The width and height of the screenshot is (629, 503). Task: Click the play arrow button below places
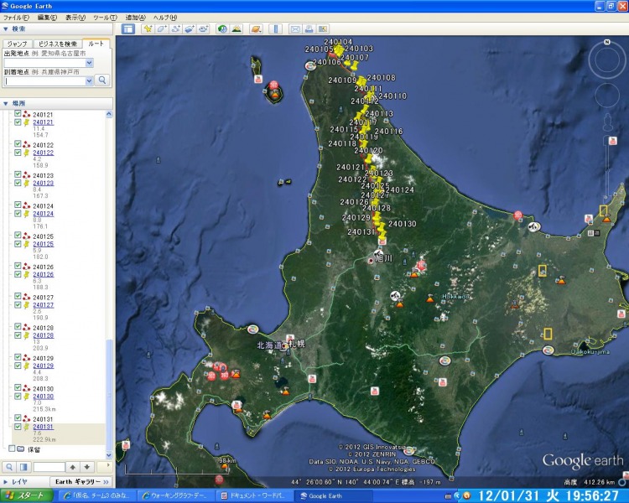pyautogui.click(x=105, y=466)
